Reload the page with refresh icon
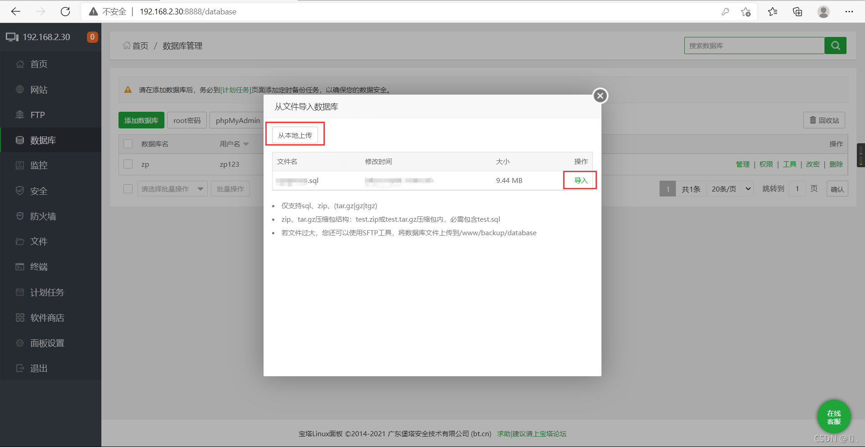Image resolution: width=865 pixels, height=447 pixels. (65, 12)
